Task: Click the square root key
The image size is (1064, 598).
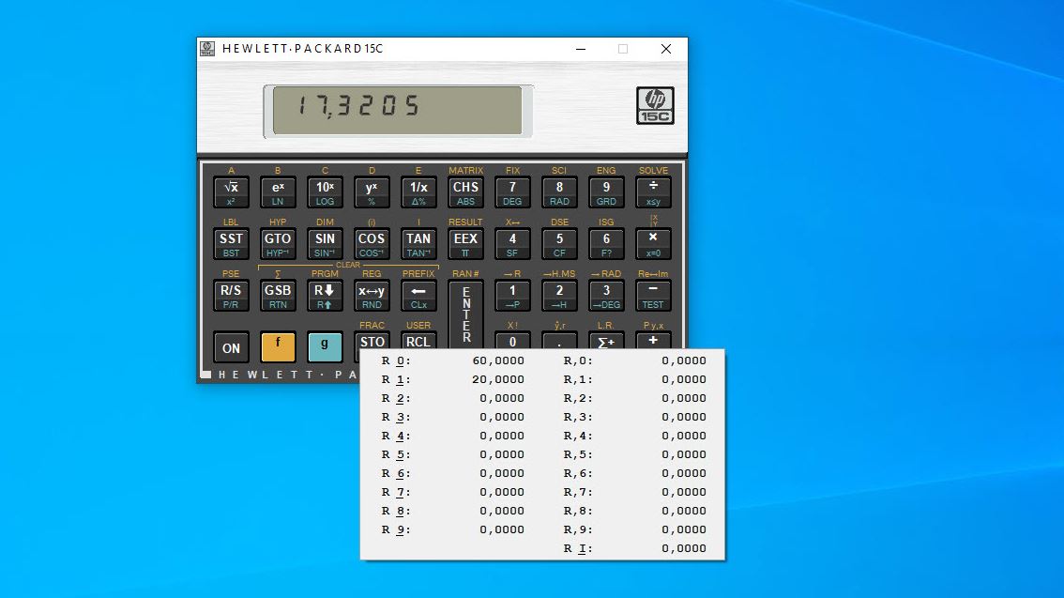Action: point(231,192)
